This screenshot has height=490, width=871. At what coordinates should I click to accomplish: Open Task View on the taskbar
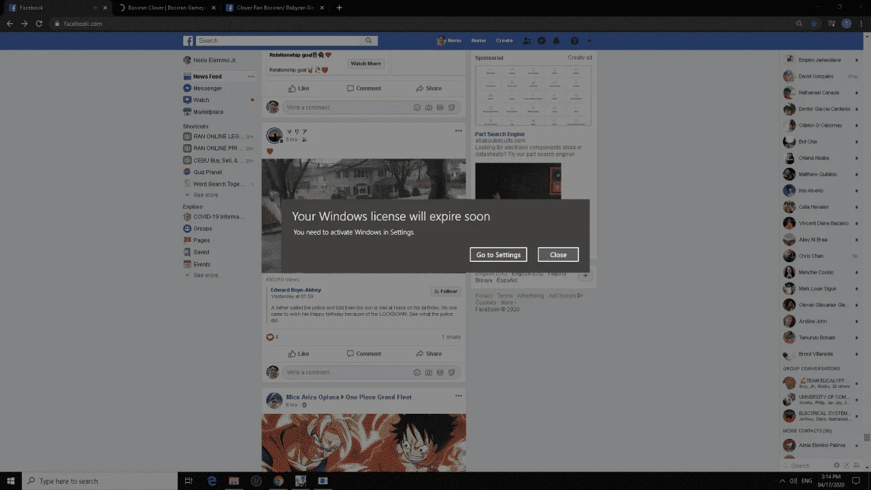(x=189, y=480)
